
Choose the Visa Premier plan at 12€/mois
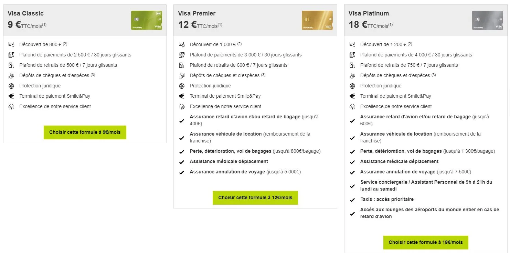255,198
